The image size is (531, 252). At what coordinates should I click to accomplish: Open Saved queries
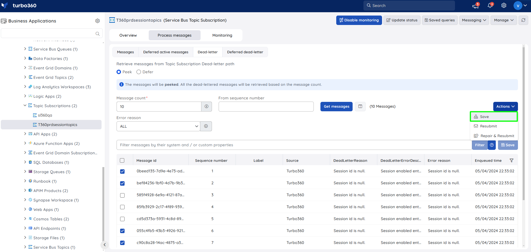440,20
